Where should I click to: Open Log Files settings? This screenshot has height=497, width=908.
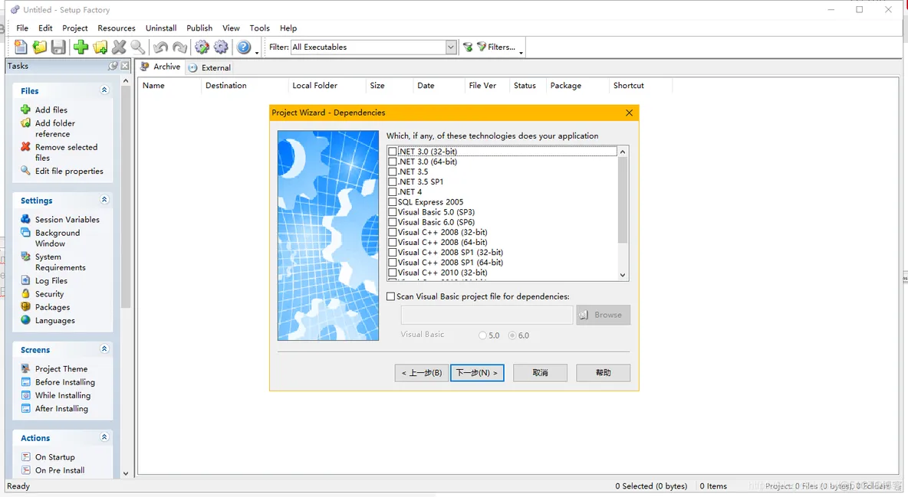pyautogui.click(x=51, y=280)
